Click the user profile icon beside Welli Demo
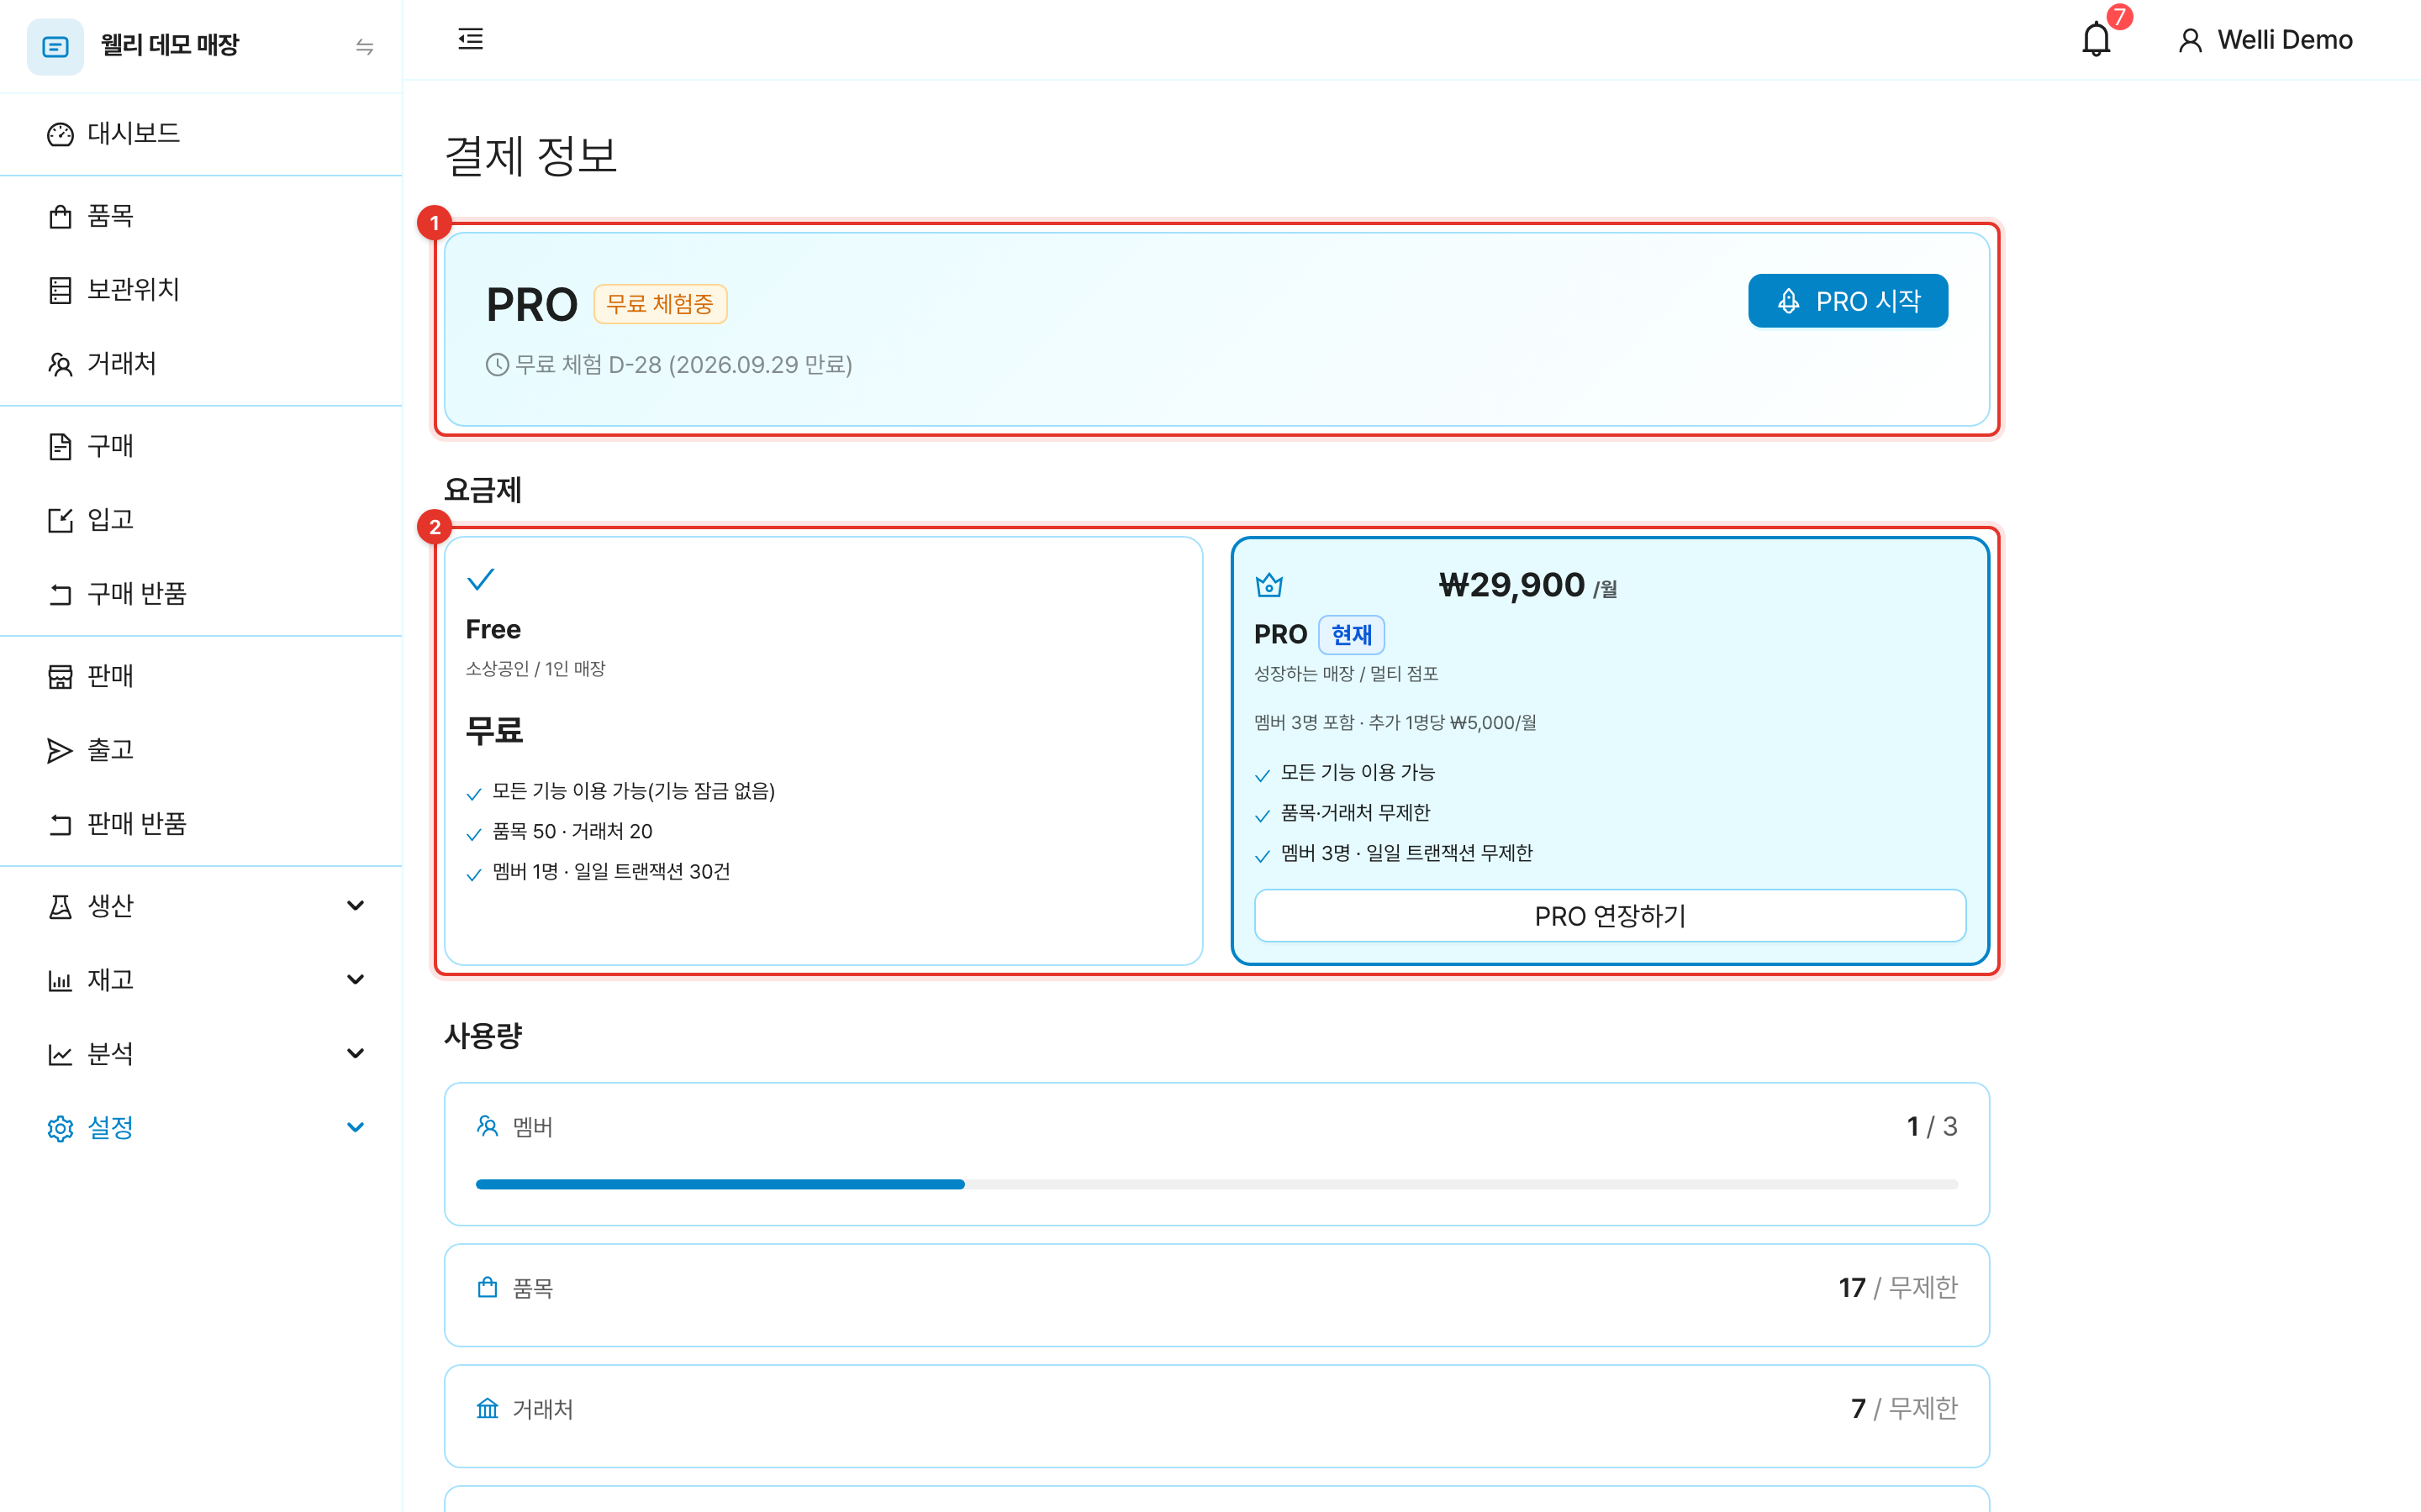This screenshot has width=2421, height=1512. [2190, 40]
